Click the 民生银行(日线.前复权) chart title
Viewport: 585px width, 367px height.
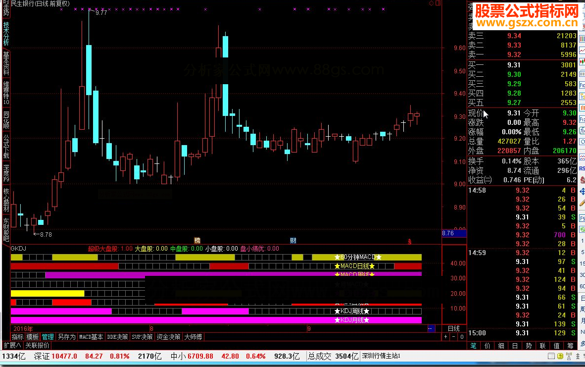pos(40,4)
